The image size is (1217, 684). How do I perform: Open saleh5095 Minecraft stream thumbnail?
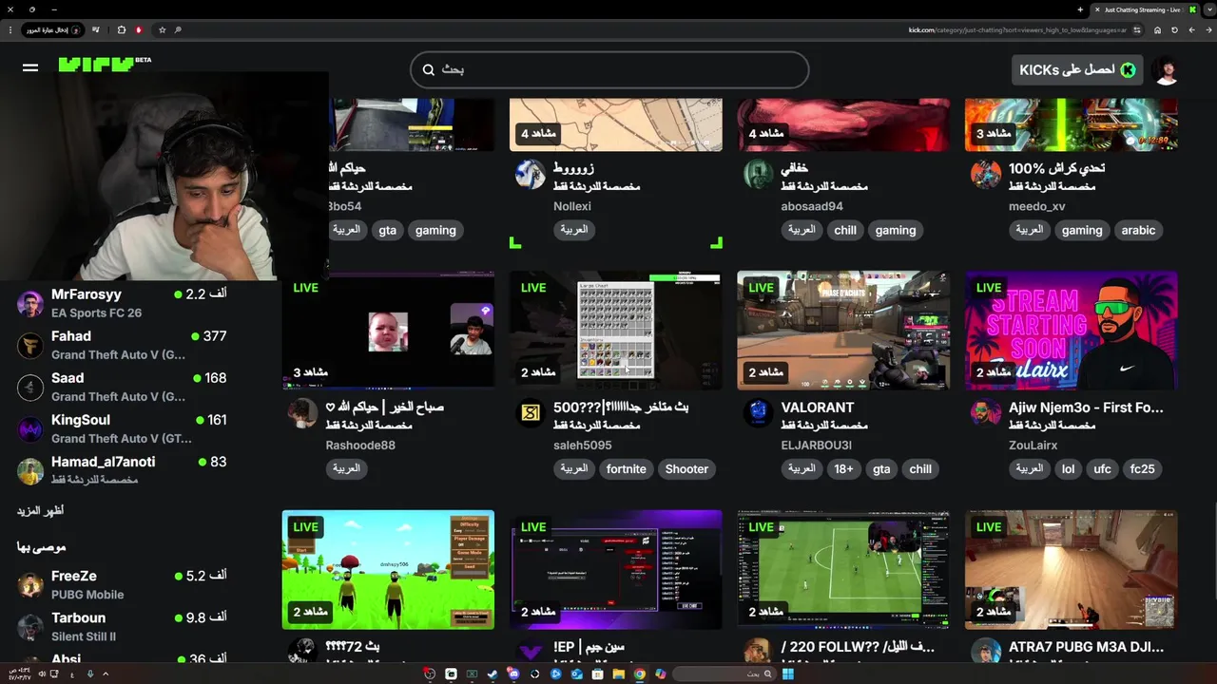[x=616, y=331]
